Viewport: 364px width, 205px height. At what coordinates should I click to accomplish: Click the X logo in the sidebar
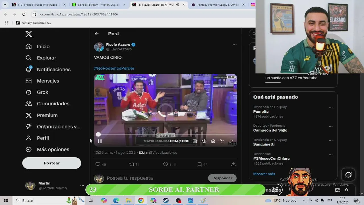(29, 34)
